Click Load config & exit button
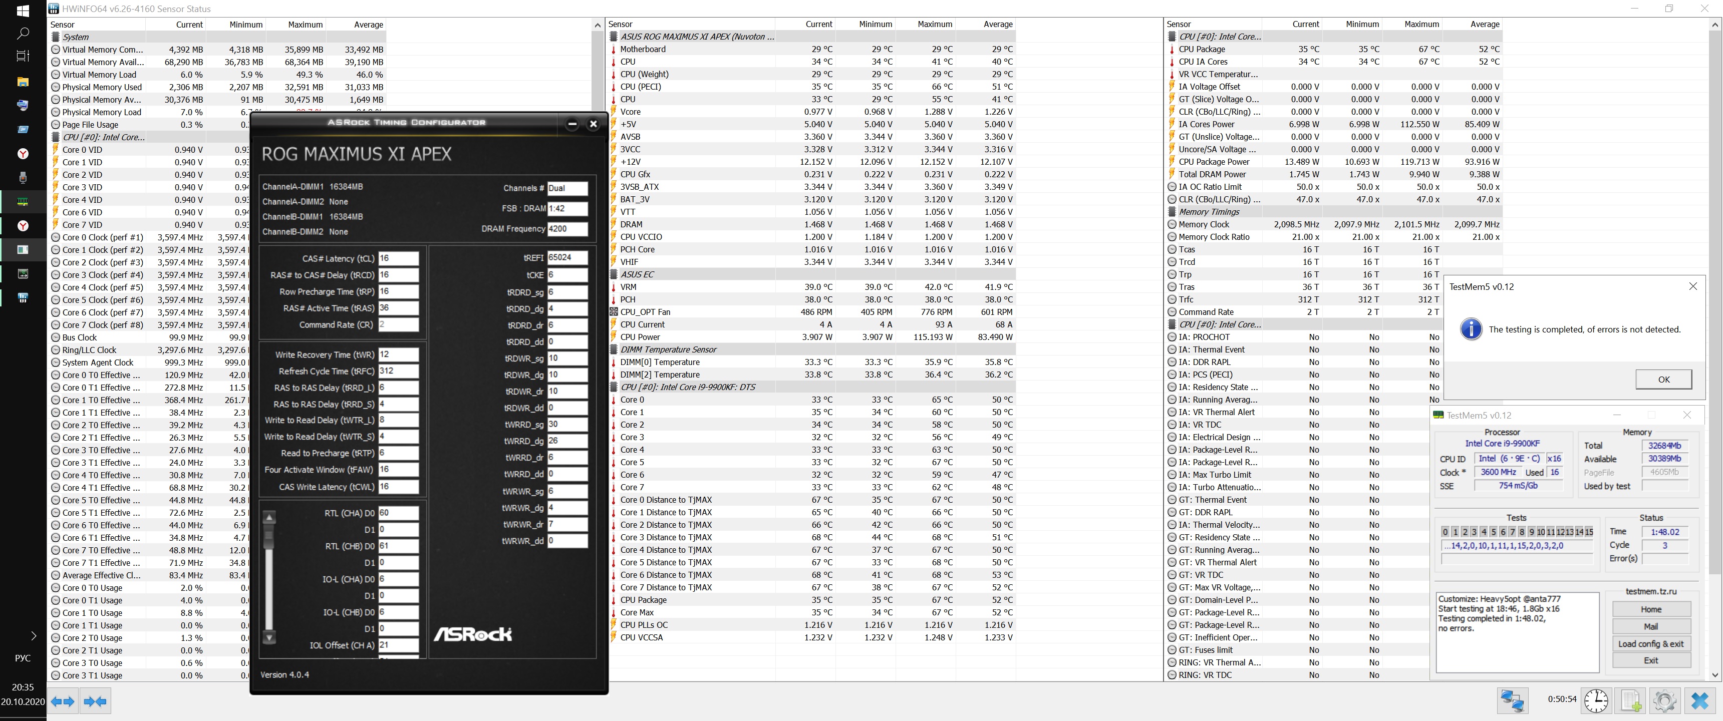 click(1651, 643)
